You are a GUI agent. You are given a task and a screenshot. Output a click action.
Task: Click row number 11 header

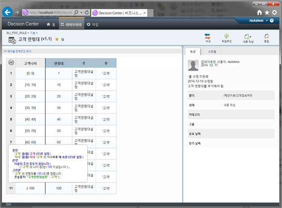click(11, 188)
